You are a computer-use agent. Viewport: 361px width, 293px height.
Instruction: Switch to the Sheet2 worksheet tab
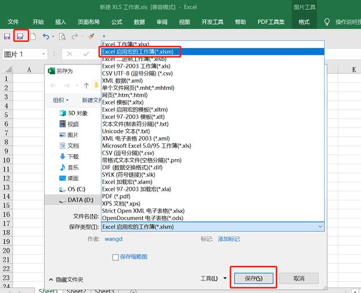point(77,291)
